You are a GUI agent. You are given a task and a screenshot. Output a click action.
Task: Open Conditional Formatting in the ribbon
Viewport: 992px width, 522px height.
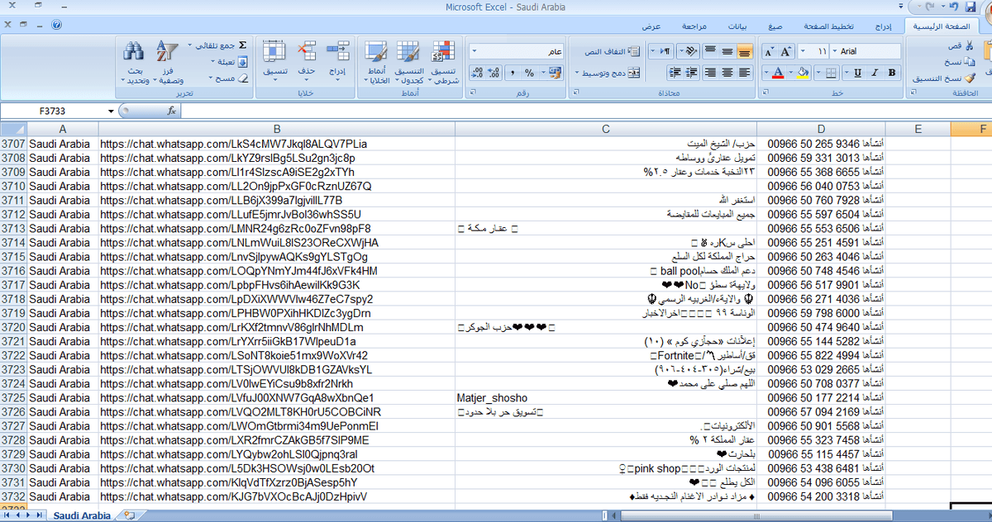(x=443, y=54)
